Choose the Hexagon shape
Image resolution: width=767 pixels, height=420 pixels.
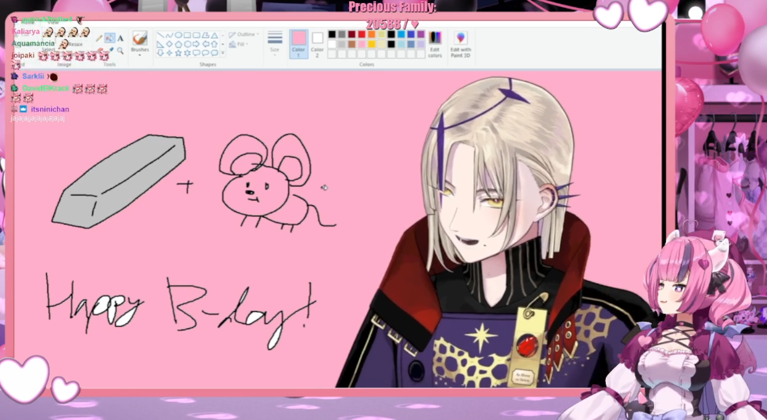coord(187,44)
